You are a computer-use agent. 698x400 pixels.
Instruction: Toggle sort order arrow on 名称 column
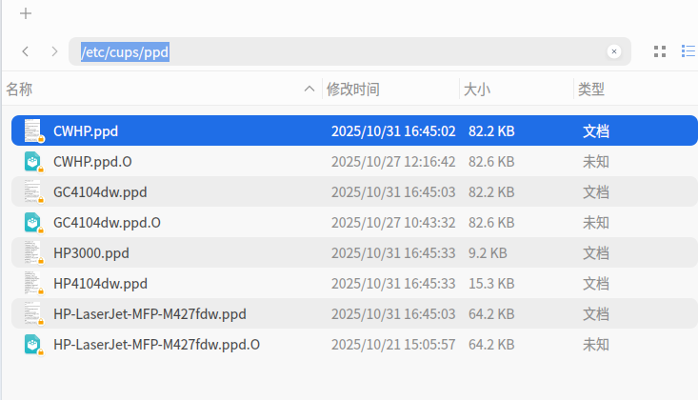(x=309, y=90)
